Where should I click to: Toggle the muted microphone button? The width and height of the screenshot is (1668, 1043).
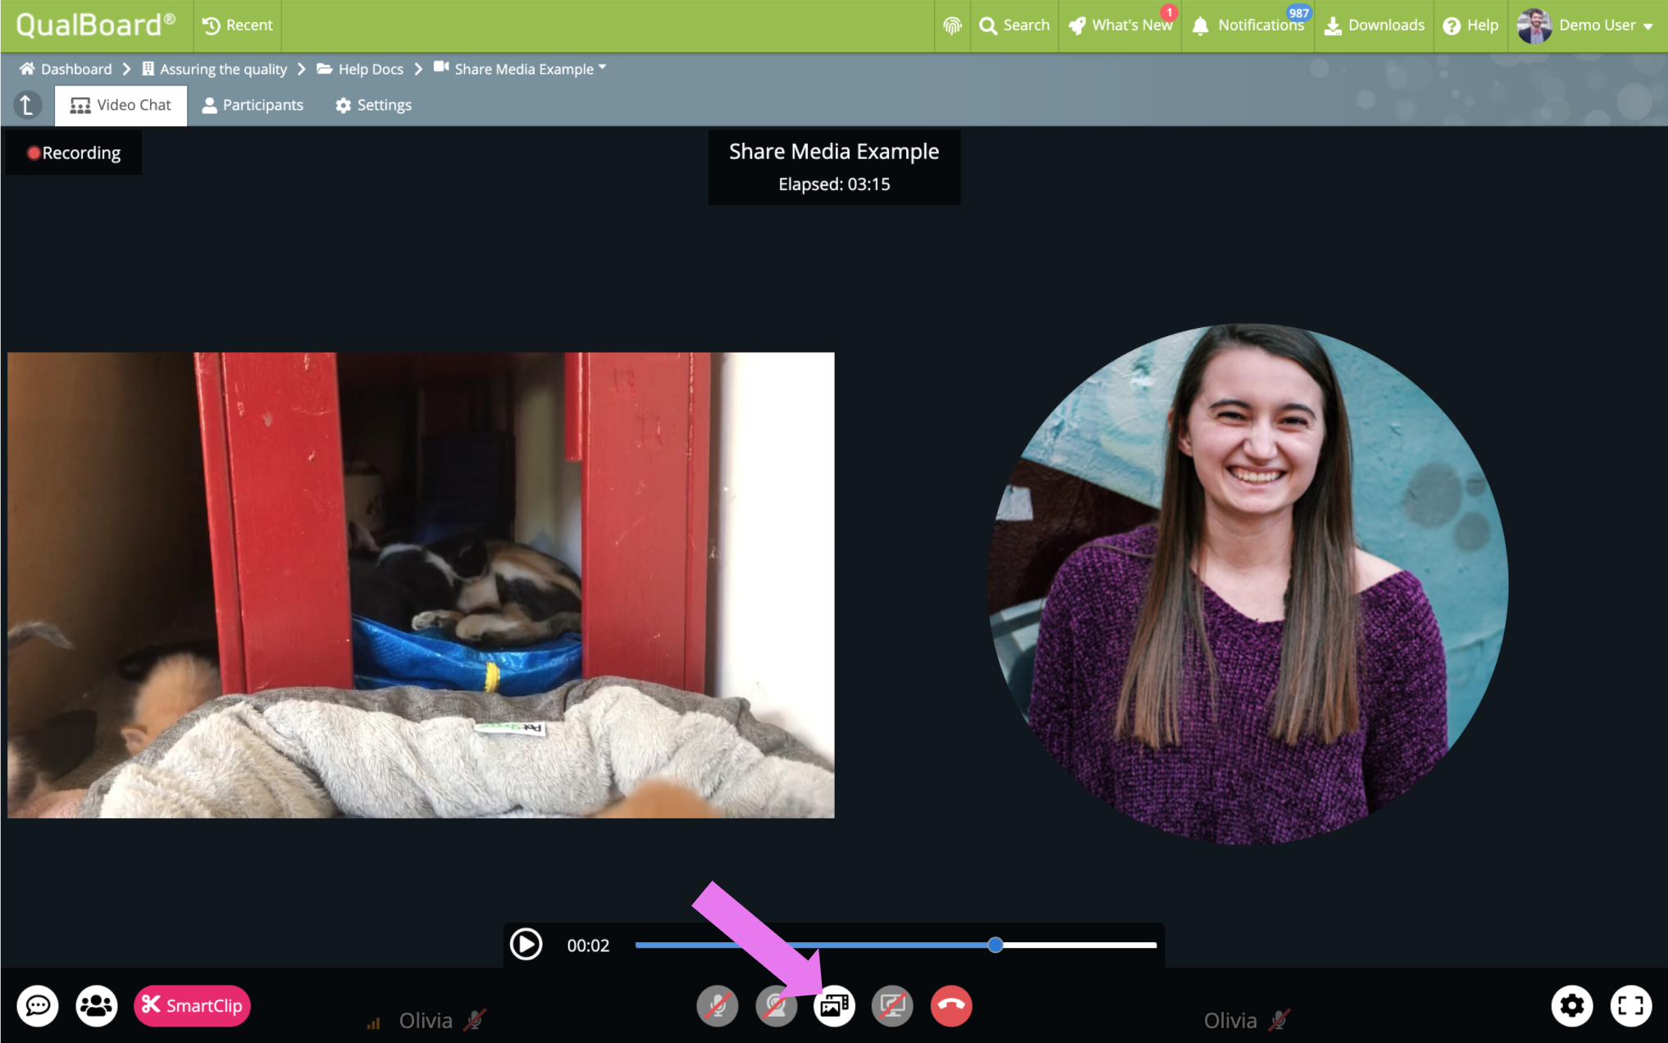(718, 1005)
